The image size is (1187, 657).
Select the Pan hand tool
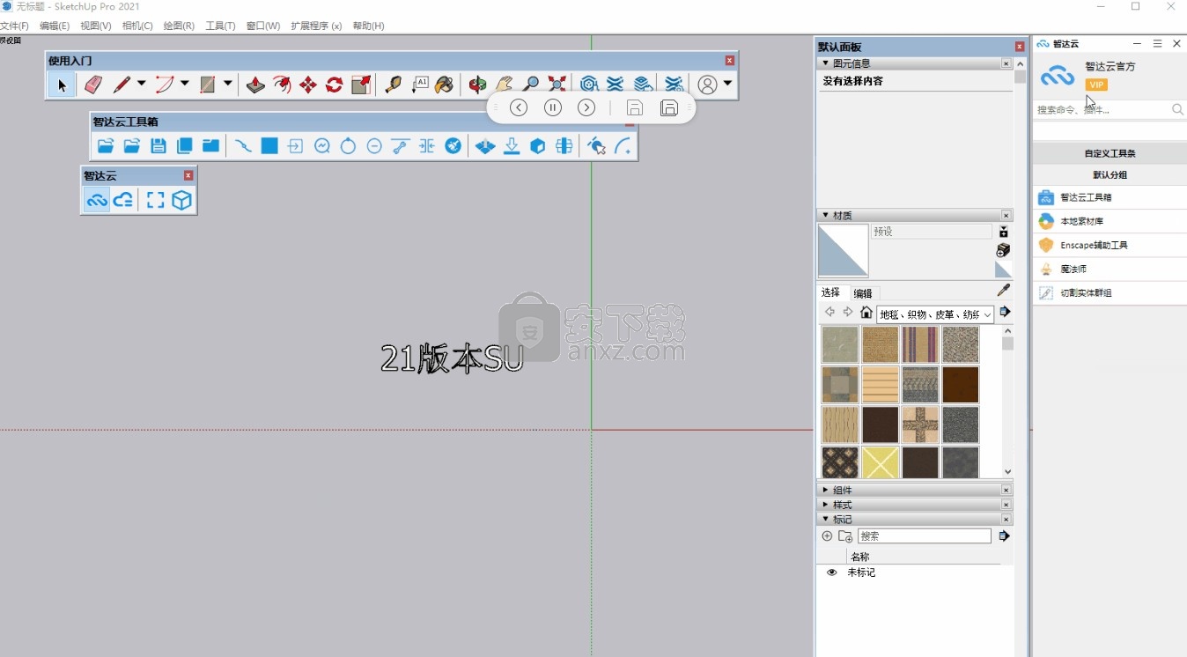504,85
